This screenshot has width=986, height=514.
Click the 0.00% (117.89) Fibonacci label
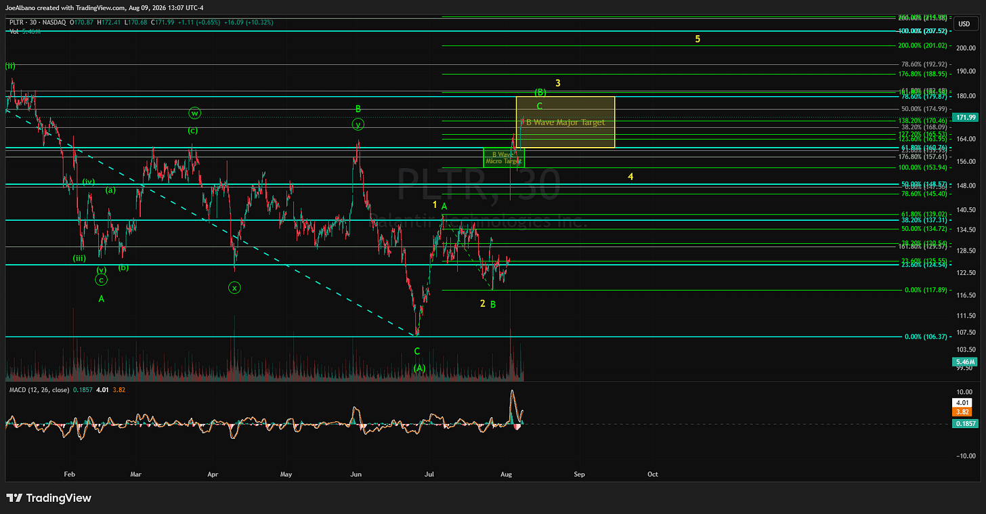pos(925,290)
